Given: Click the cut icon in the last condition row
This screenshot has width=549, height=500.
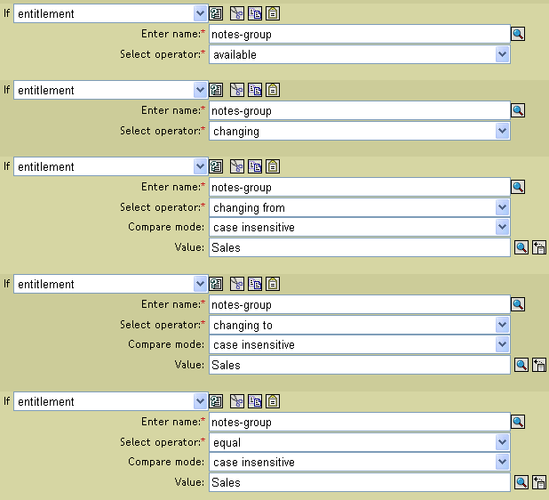Looking at the screenshot, I should coord(237,402).
